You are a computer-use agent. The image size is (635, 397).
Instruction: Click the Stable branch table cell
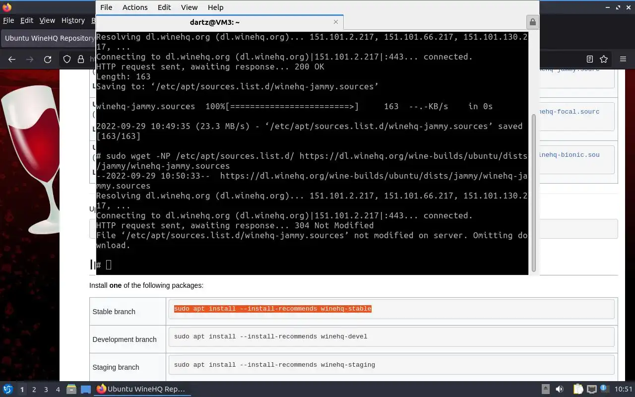point(127,311)
